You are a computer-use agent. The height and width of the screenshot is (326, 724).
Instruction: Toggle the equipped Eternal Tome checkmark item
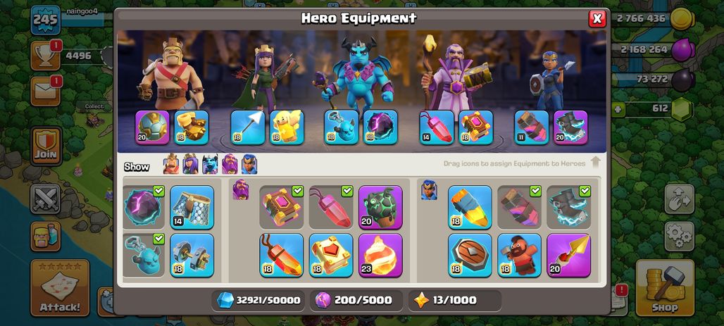coord(282,207)
